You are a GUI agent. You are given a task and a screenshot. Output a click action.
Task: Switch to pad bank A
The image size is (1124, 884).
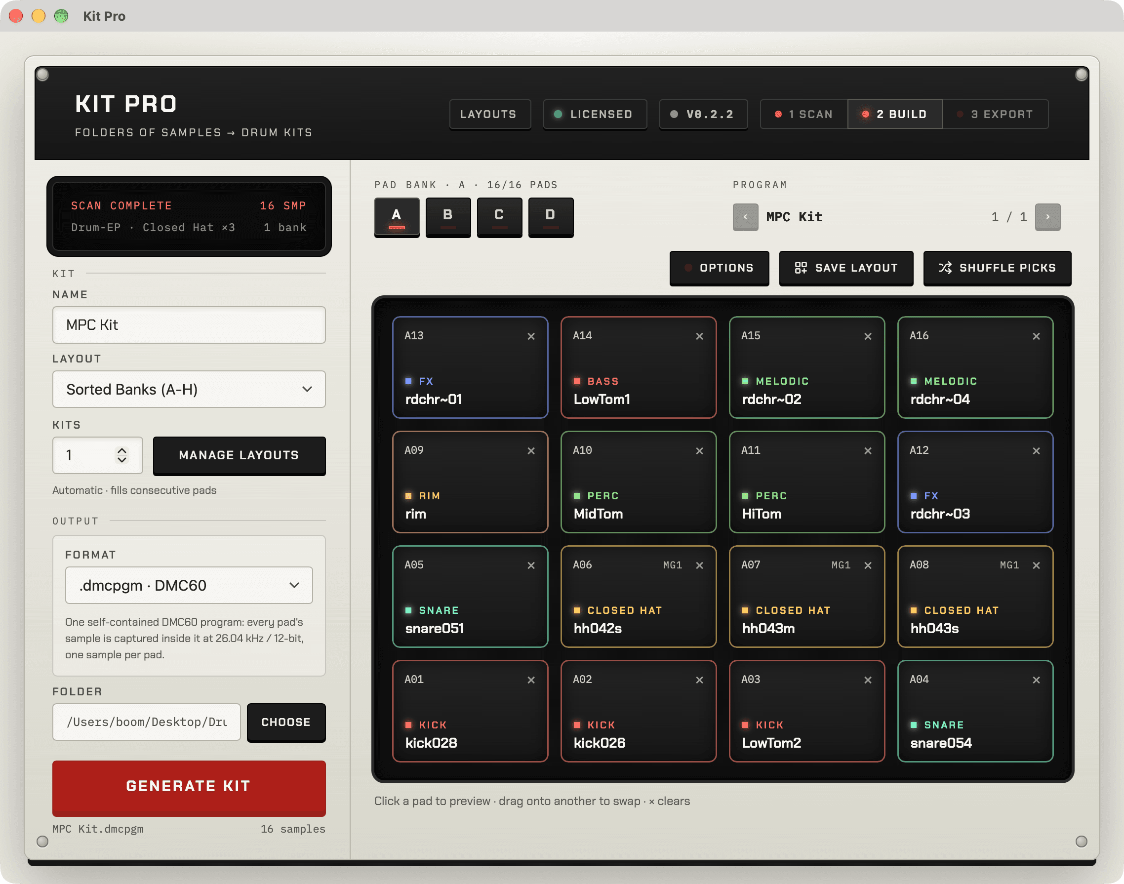pos(397,217)
